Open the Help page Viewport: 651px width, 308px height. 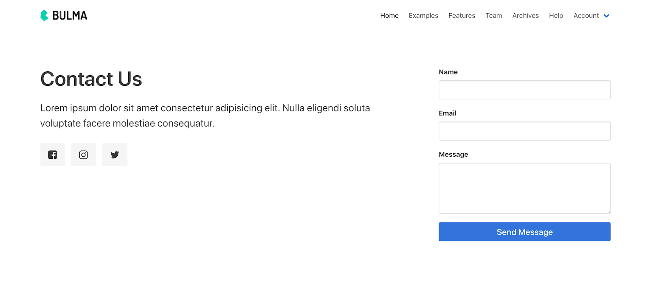point(556,15)
